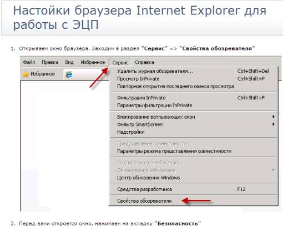
Task: Open Параметры режима представления совместимости
Action: 194,151
